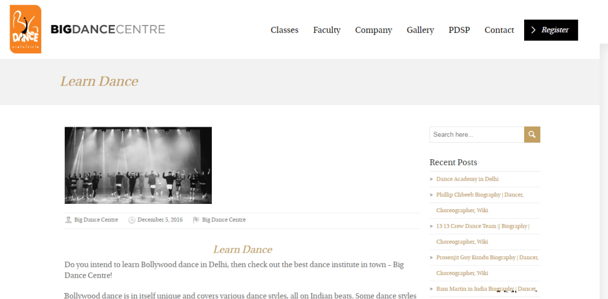Open the Faculty menu item
The width and height of the screenshot is (608, 299).
[327, 30]
